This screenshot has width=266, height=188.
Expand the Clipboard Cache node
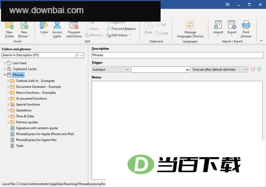point(5,69)
